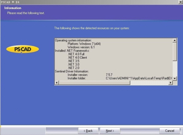Screen dimensions: 183x135
Task: Click the Next button
Action: tap(110, 131)
